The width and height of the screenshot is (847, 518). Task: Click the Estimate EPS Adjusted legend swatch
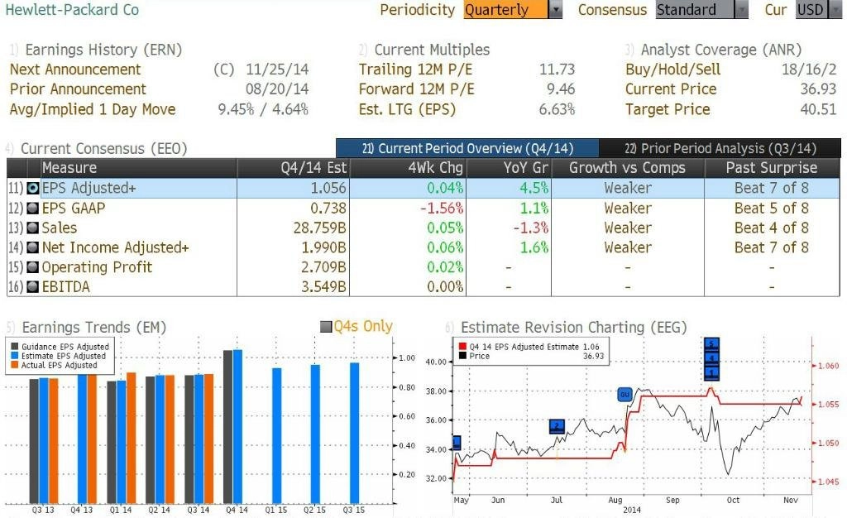(x=15, y=356)
